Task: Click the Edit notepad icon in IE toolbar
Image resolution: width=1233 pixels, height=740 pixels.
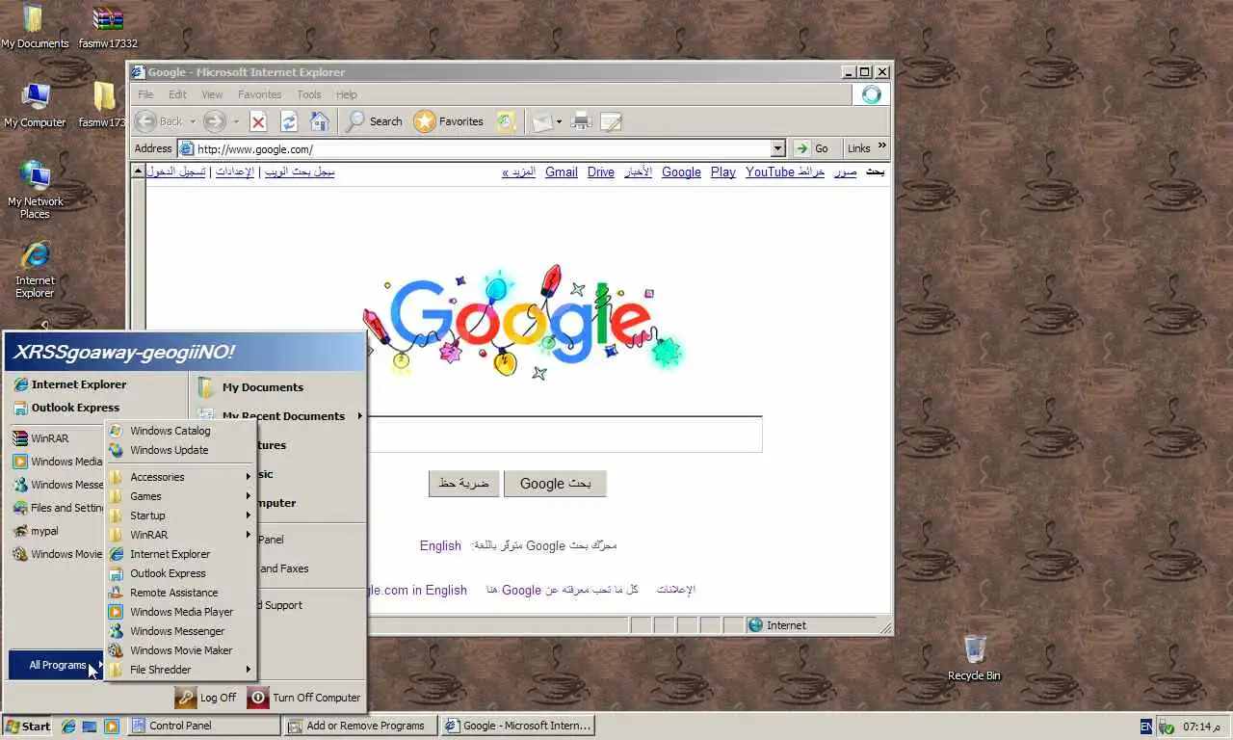Action: coord(611,121)
